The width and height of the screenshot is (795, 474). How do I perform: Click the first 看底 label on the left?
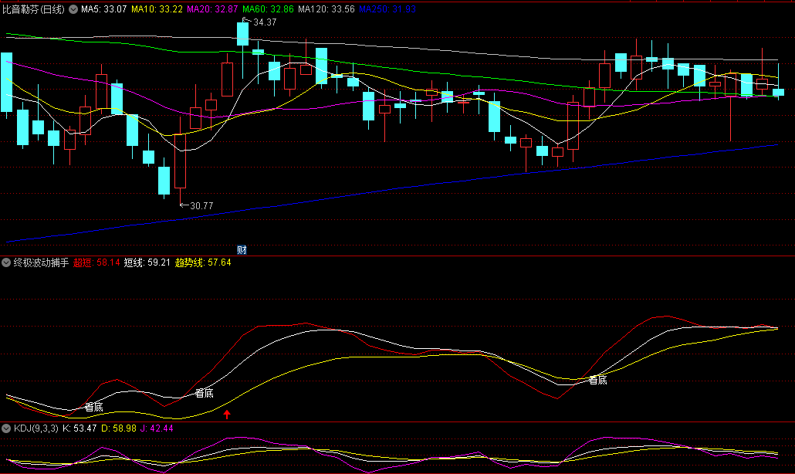pyautogui.click(x=94, y=407)
